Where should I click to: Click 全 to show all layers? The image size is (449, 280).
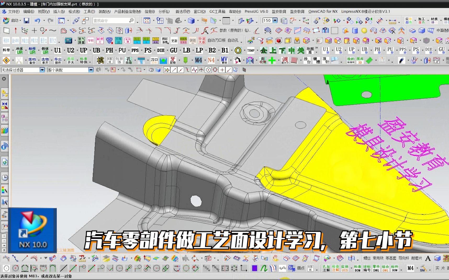[263, 50]
